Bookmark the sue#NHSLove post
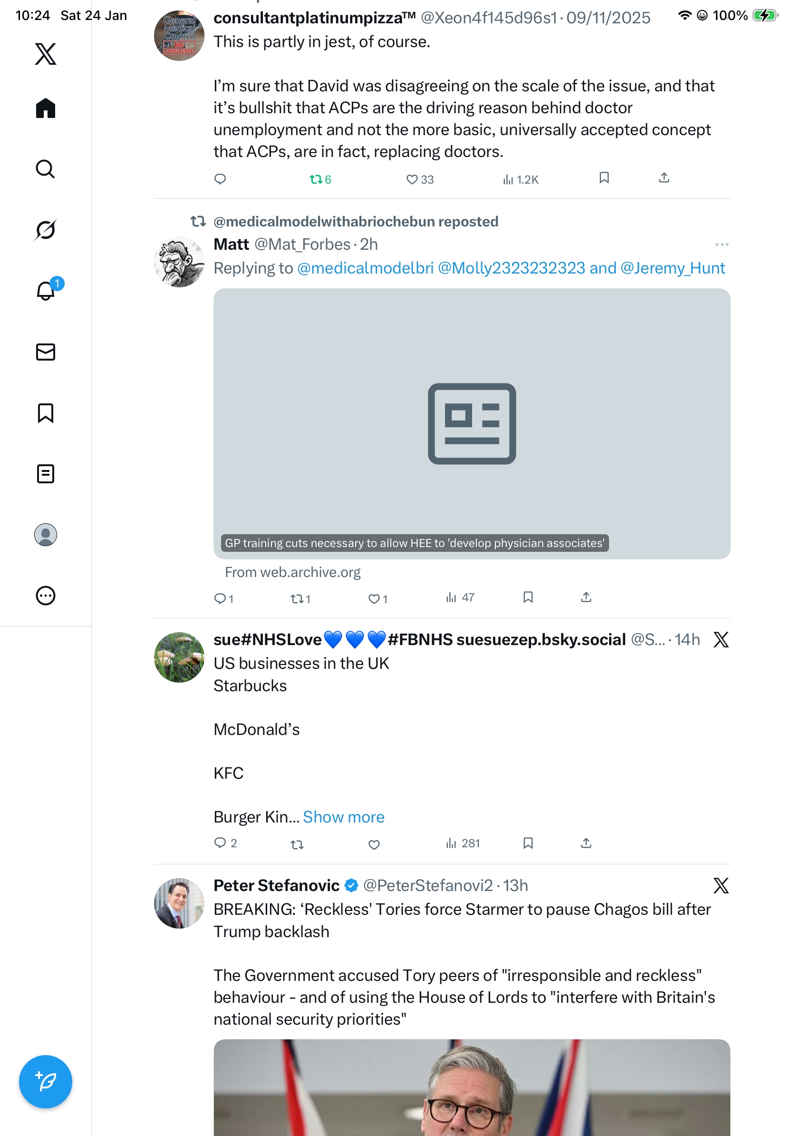 click(x=528, y=843)
